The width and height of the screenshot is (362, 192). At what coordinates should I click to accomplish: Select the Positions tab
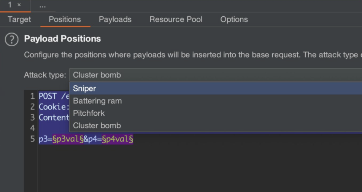pyautogui.click(x=65, y=19)
